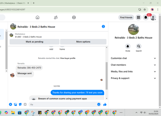Screen dimensions: 161x116
Task: Open More options for the listing
Action: pyautogui.click(x=83, y=42)
